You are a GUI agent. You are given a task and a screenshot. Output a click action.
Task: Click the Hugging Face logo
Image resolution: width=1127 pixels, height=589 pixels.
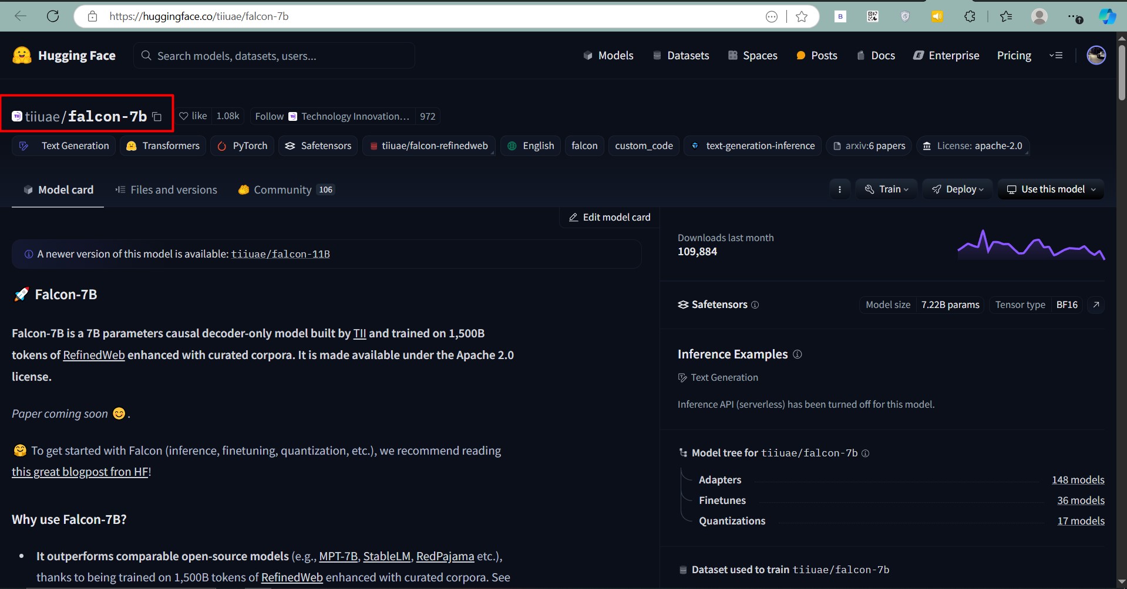[x=64, y=55]
